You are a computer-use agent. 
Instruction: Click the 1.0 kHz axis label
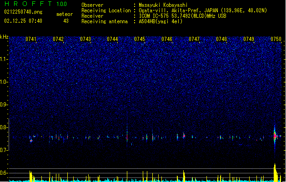pos(4,82)
